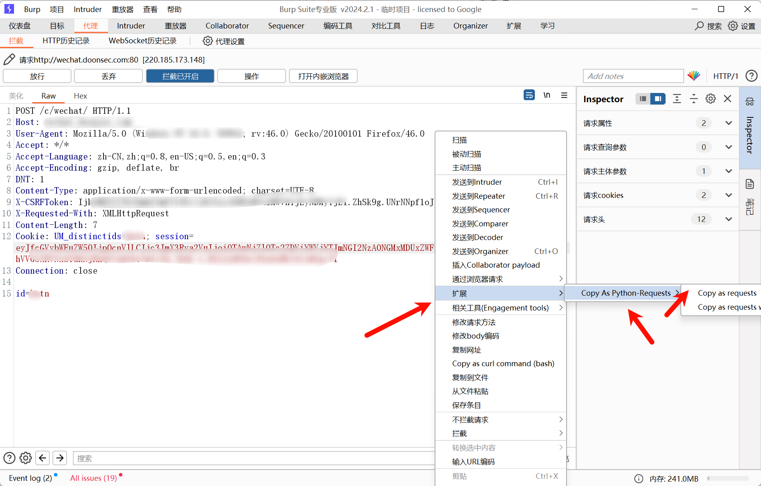Click the 放行 (forward) button

[37, 76]
